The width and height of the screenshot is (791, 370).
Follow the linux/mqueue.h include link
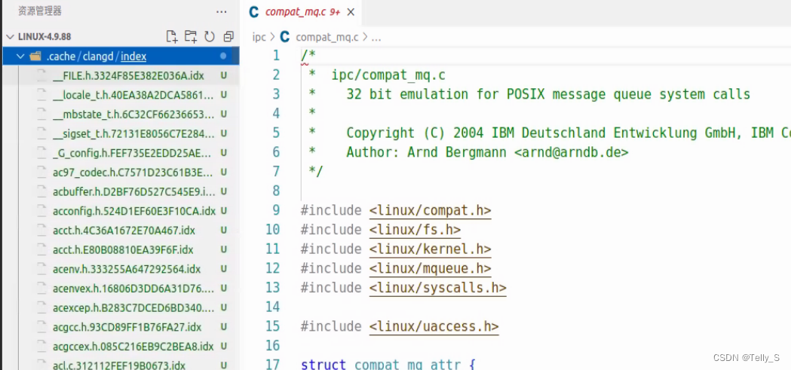pos(430,268)
